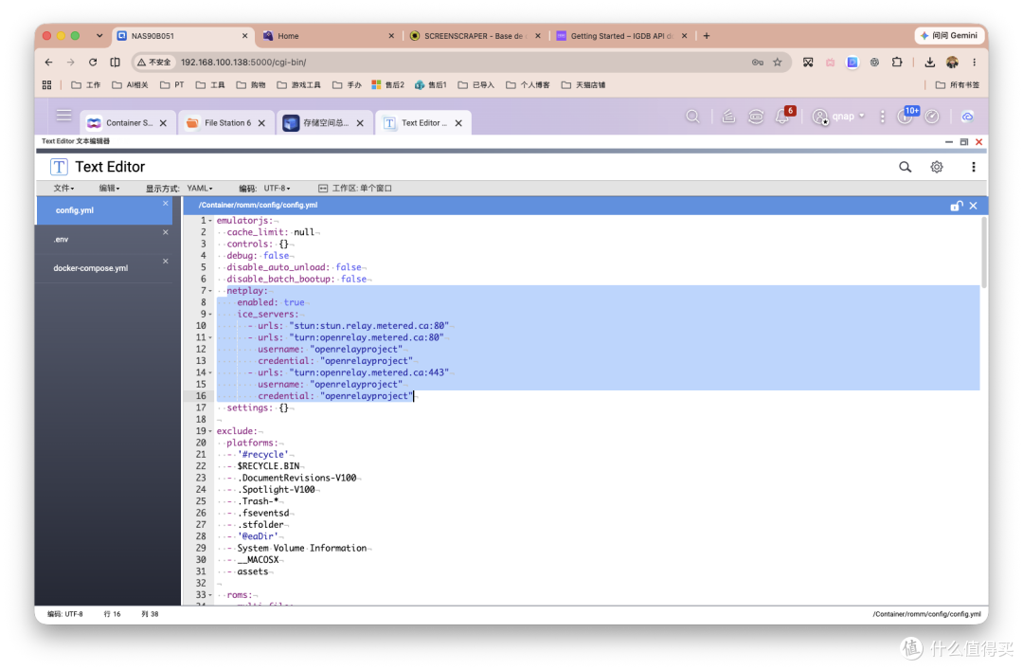The height and width of the screenshot is (670, 1023).
Task: Open the browser tab list chevron
Action: [x=99, y=35]
